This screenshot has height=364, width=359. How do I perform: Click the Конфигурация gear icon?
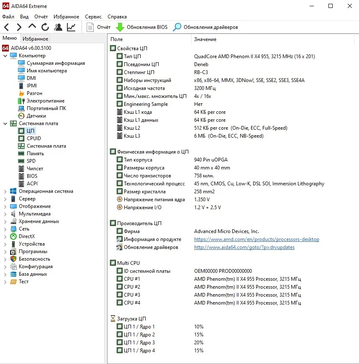pos(13,267)
